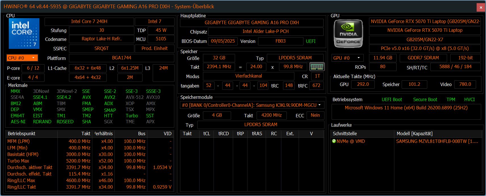Click the Secure Boot indicator
This screenshot has height=196, width=486.
(425, 99)
